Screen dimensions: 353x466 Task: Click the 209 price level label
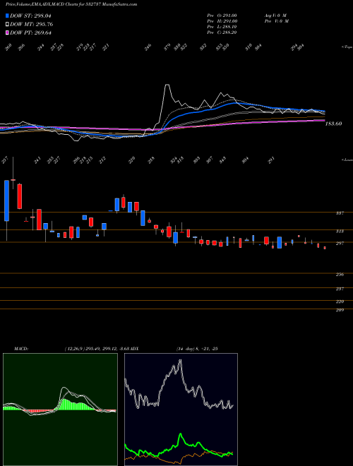click(x=340, y=310)
